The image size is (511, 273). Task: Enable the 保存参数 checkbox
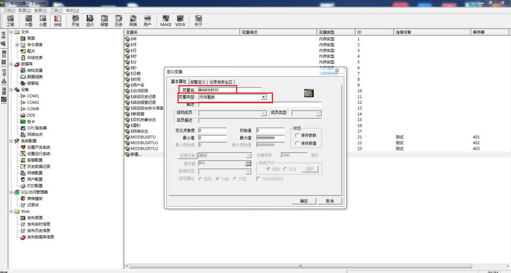click(x=297, y=135)
